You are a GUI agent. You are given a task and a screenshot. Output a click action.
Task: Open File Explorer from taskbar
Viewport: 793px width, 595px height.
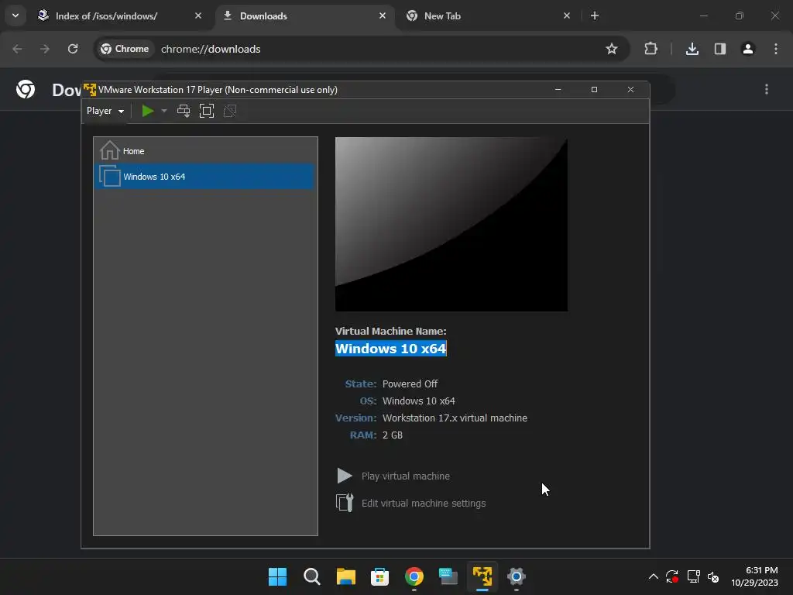[x=346, y=576]
